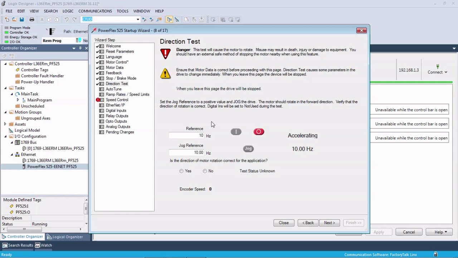Screen dimensions: 458x258
Task: Click the wizard Close button
Action: 284,223
